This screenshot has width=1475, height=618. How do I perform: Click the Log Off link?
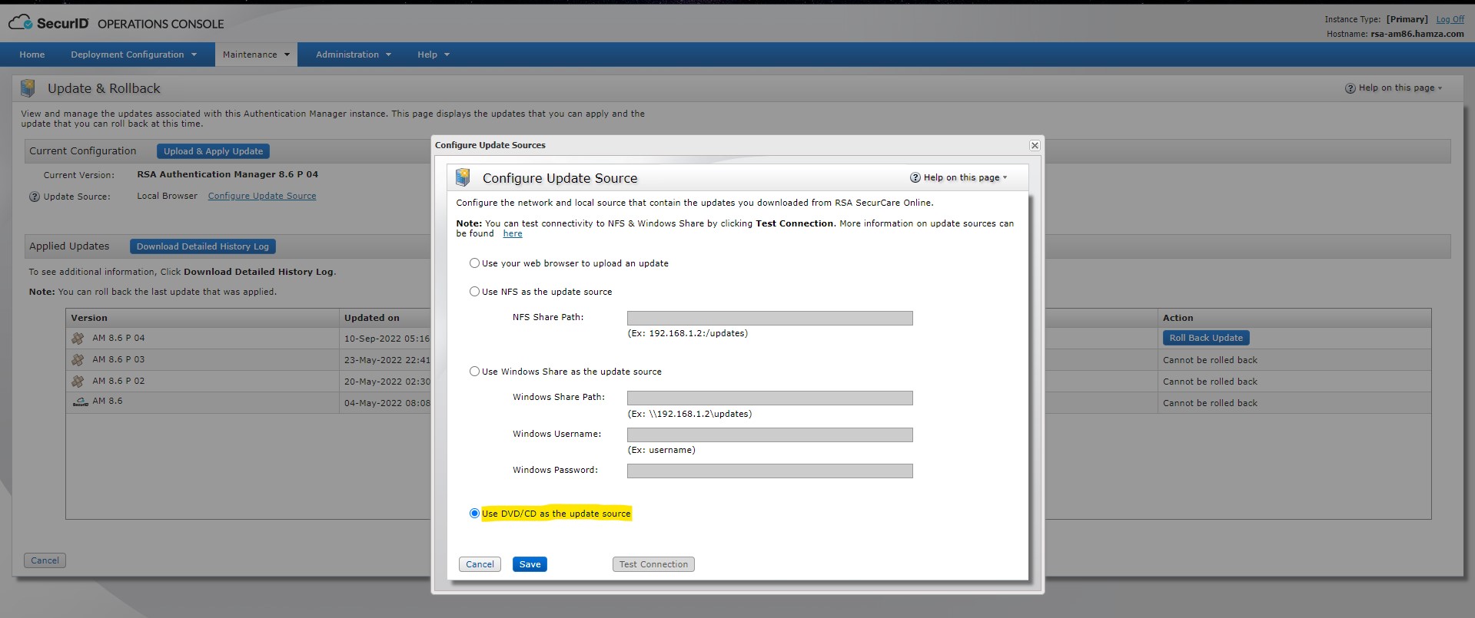(1450, 19)
